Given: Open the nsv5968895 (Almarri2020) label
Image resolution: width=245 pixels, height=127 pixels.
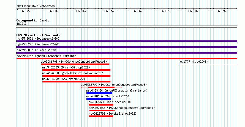Looking at the screenshot, I should coord(36,50).
